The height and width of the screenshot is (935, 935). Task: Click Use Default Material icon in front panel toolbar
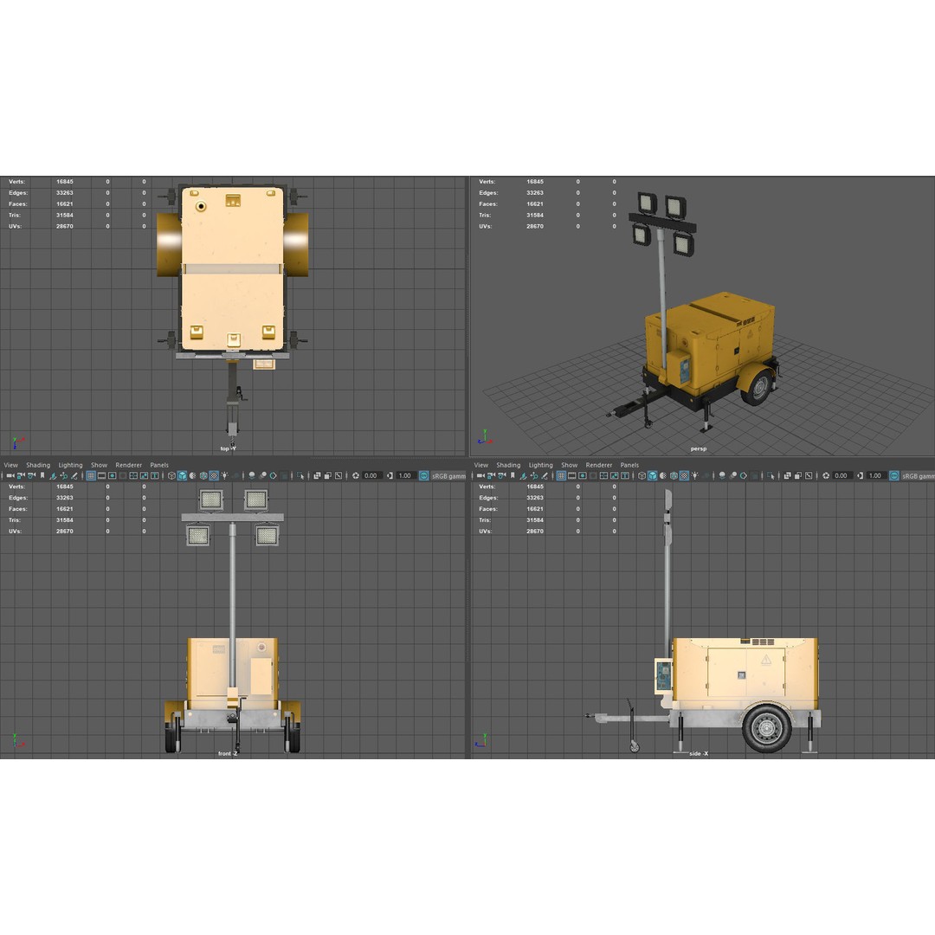click(192, 475)
